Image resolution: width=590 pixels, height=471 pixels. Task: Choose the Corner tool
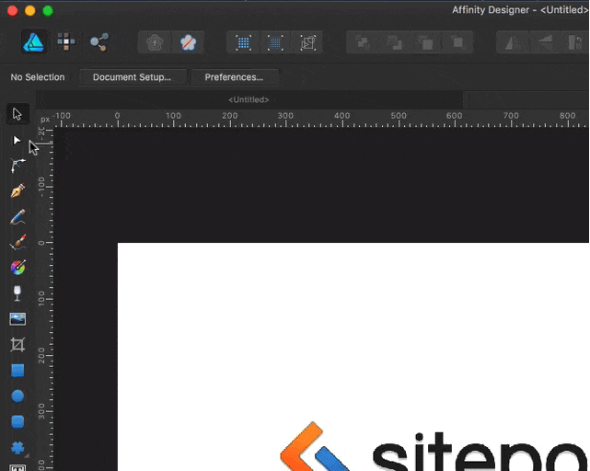[17, 166]
